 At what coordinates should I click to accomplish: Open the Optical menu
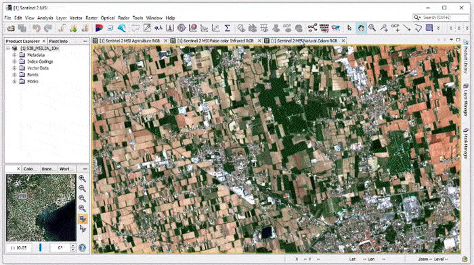click(108, 18)
